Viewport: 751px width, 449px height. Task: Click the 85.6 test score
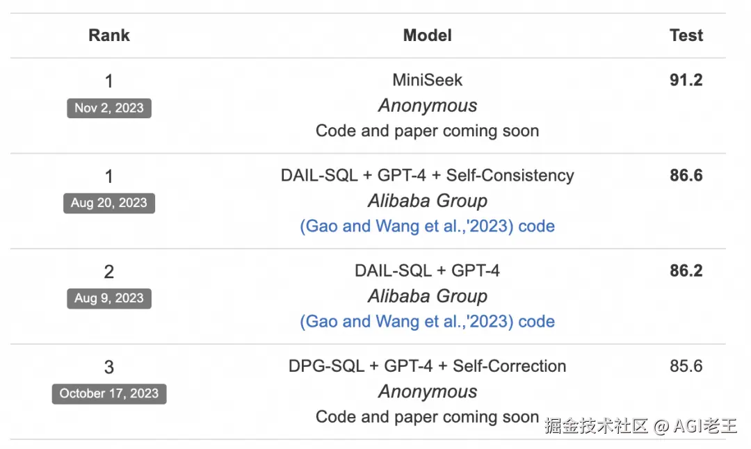point(686,366)
